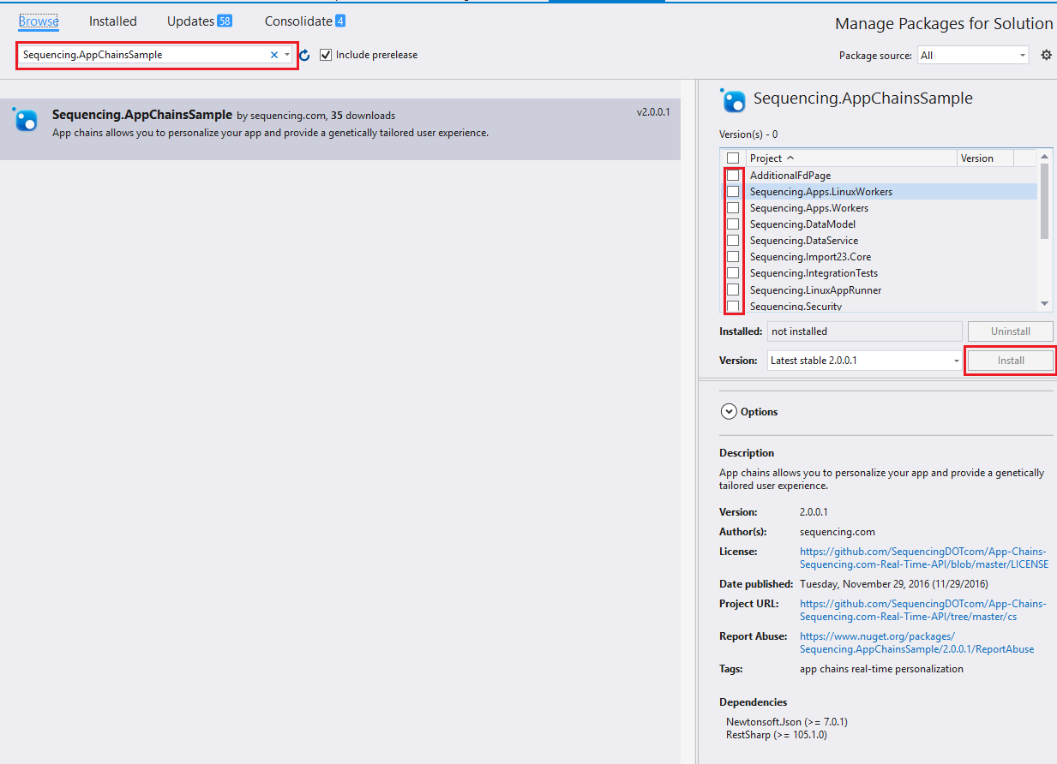Viewport: 1057px width, 764px height.
Task: Open the Consolidate tab
Action: point(305,21)
